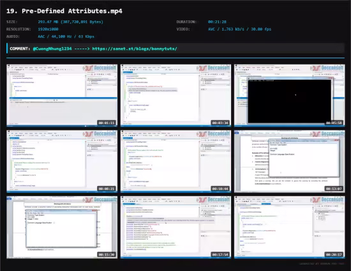Viewport: 351px width, 271px height.
Task: Open the thumbnail stamped 00:20:17
Action: 290,227
